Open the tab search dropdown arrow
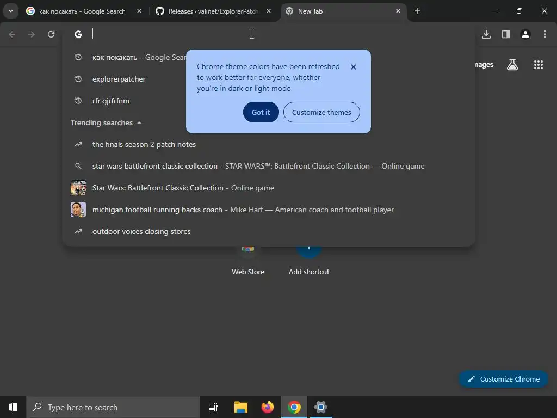557x418 pixels. pos(11,11)
